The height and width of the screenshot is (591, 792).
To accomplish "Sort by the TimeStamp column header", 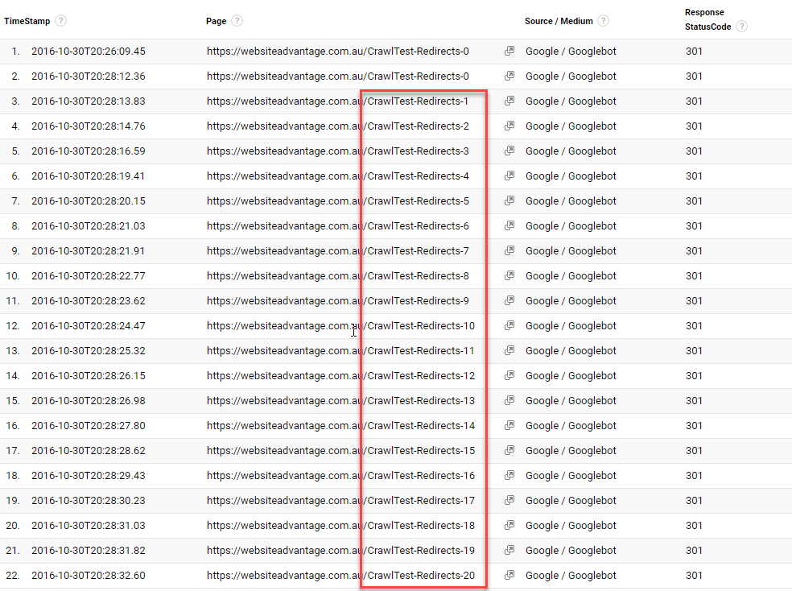I will tap(27, 21).
